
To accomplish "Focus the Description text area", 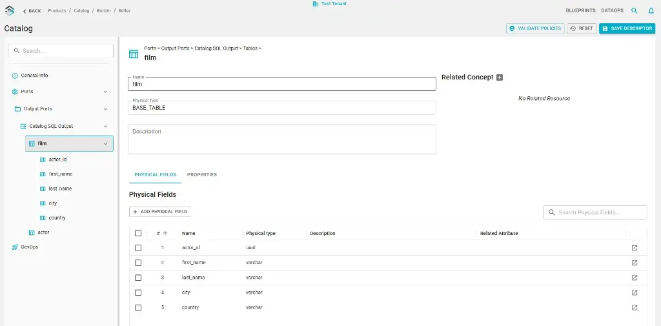I will [282, 139].
